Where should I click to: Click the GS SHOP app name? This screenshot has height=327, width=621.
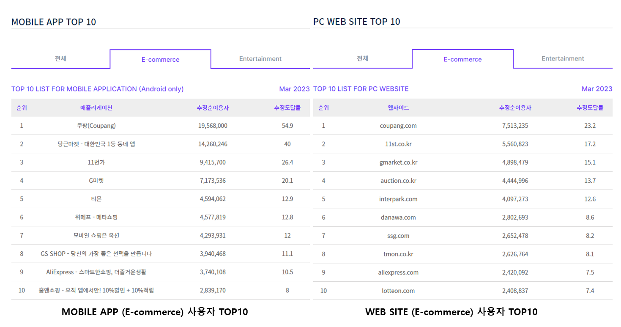pos(96,254)
